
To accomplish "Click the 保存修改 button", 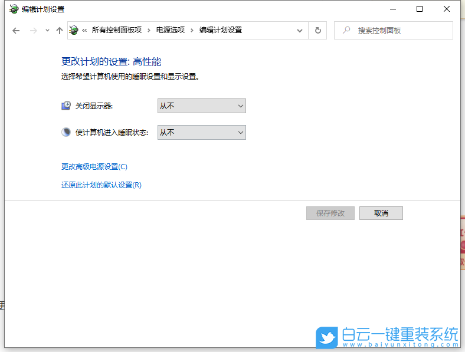I will tap(330, 213).
